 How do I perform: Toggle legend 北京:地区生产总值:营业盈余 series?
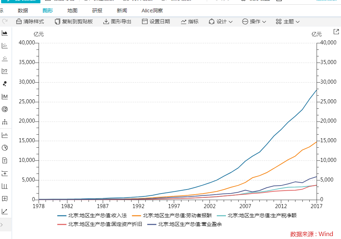pos(184,224)
